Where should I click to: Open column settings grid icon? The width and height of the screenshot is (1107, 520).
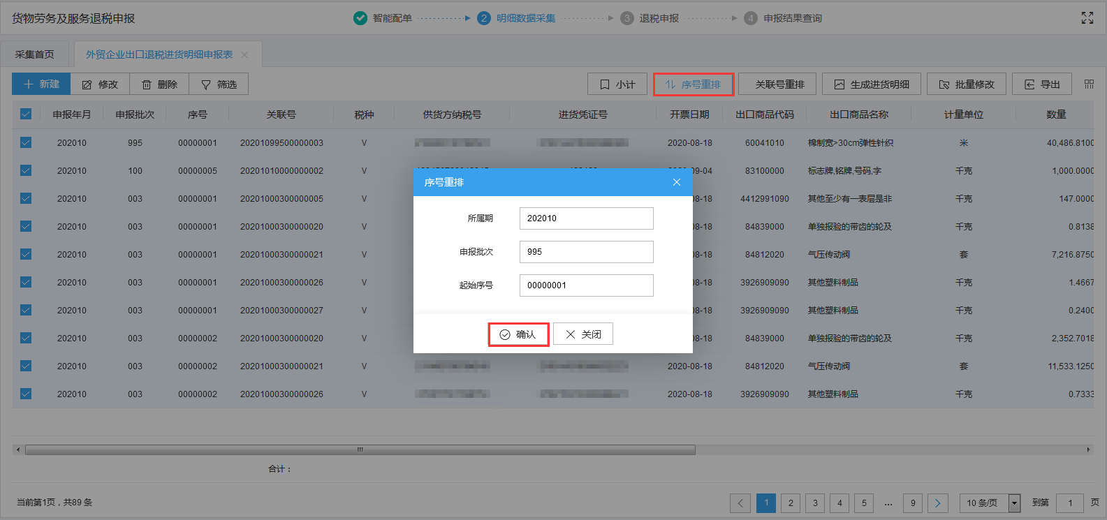(x=1089, y=84)
